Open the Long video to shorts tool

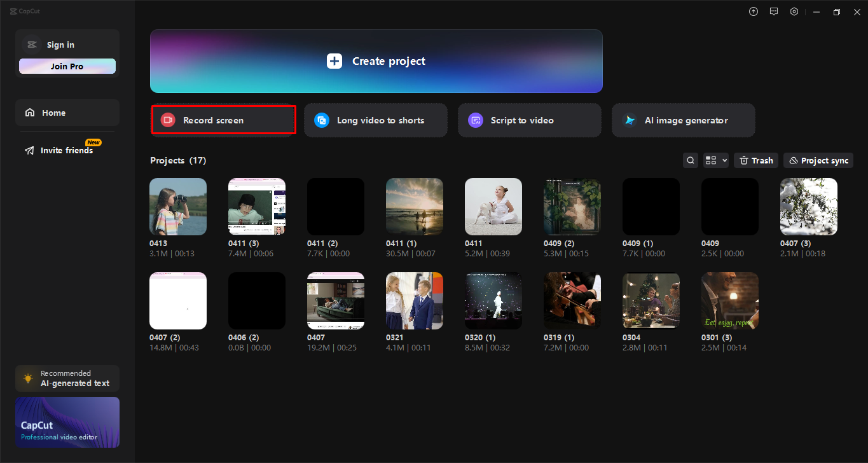point(376,120)
